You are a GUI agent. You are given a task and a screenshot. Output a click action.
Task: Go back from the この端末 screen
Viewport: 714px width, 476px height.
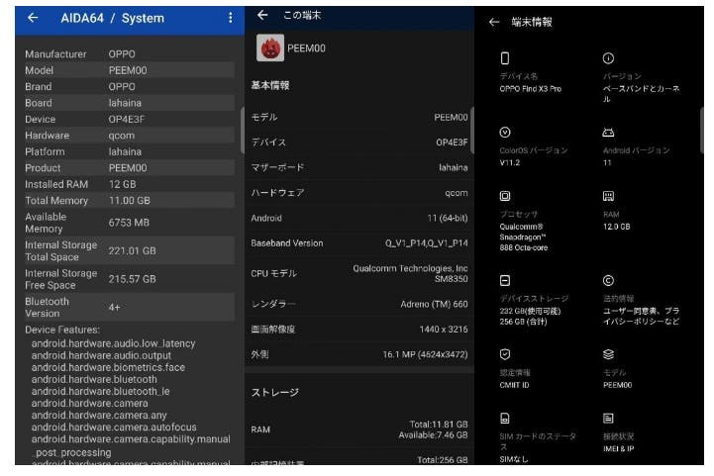point(262,15)
